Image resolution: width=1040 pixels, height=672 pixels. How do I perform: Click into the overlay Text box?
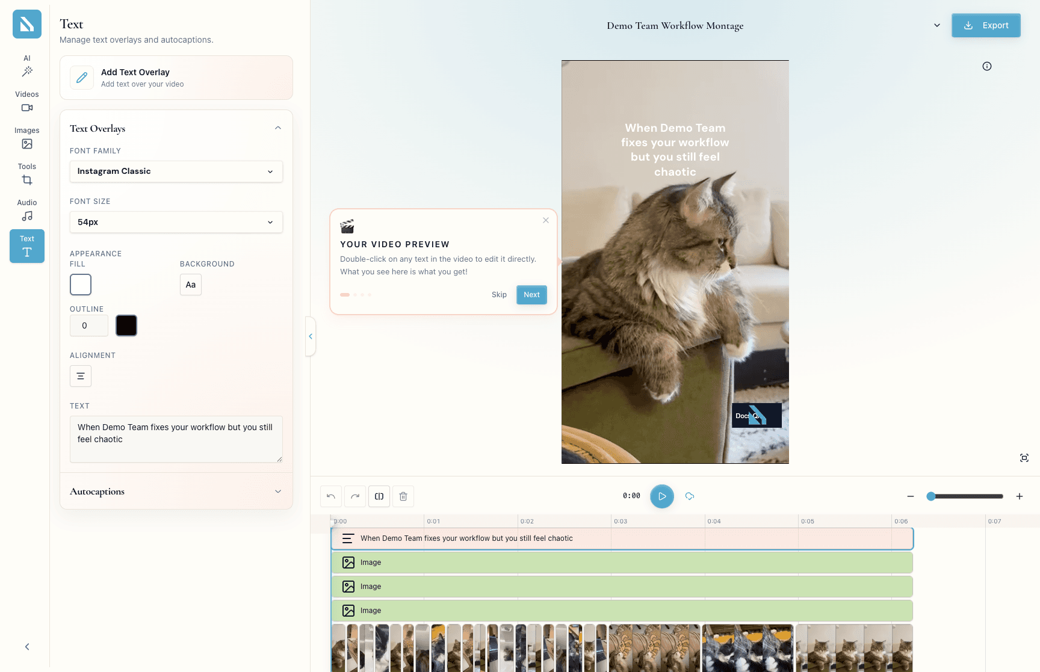point(176,439)
